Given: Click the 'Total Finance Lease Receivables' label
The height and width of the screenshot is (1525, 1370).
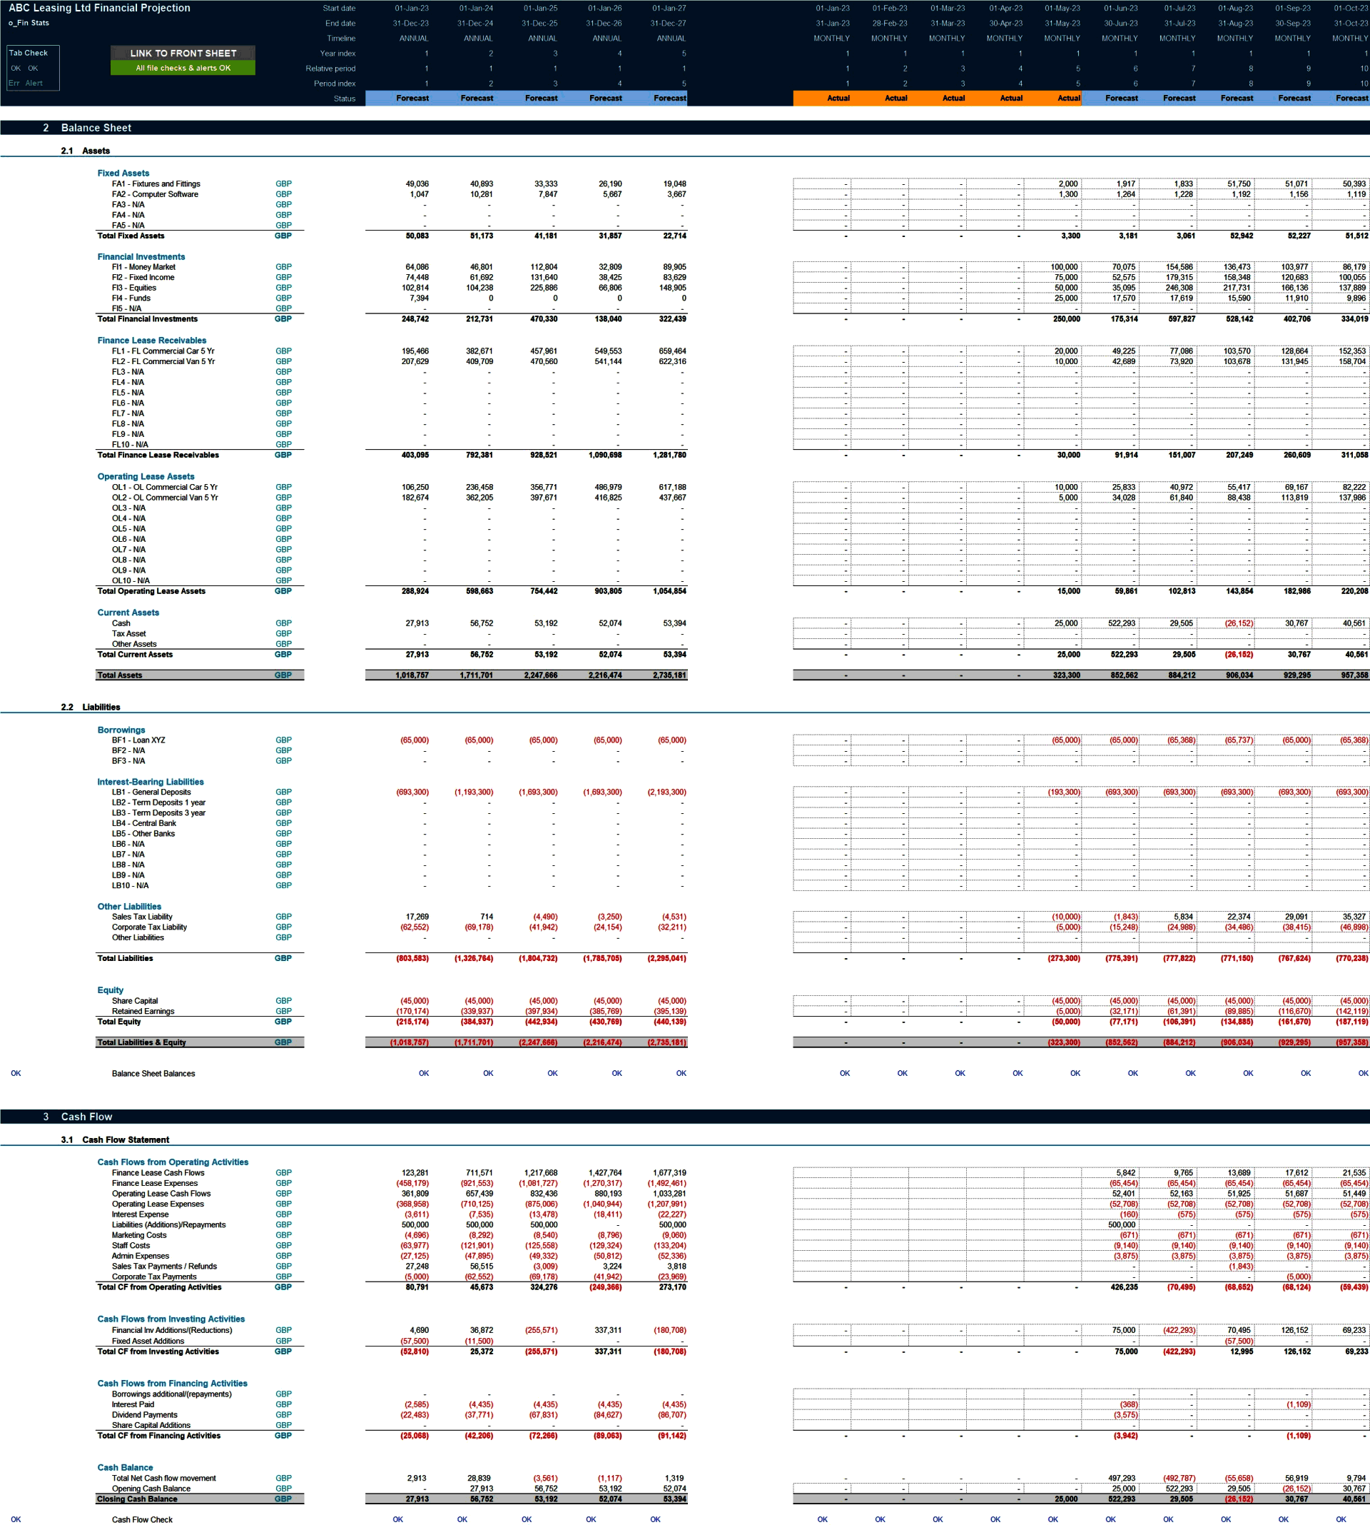Looking at the screenshot, I should click(x=158, y=455).
